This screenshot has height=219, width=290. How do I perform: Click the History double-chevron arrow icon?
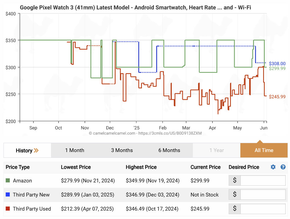36,150
